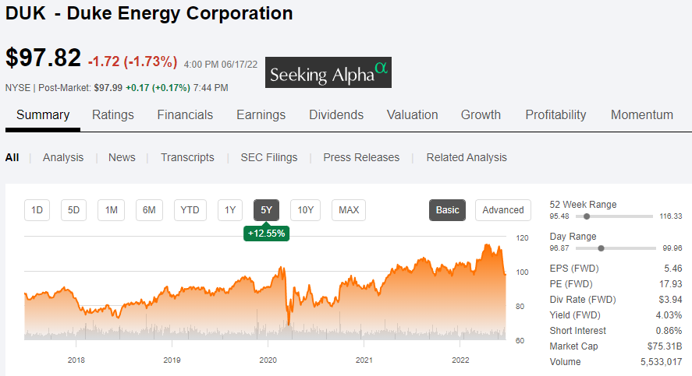This screenshot has width=692, height=376.
Task: Select the 10Y chart range
Action: pos(305,210)
